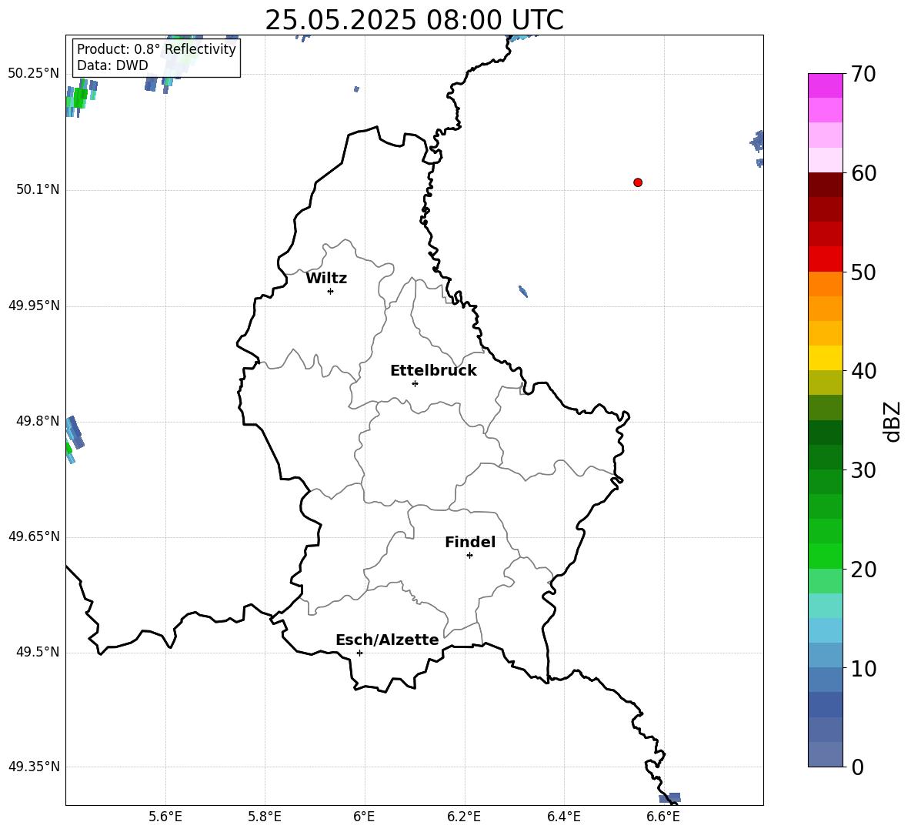This screenshot has width=911, height=832.
Task: Click the 50.25°N latitude label
Action: pyautogui.click(x=34, y=74)
